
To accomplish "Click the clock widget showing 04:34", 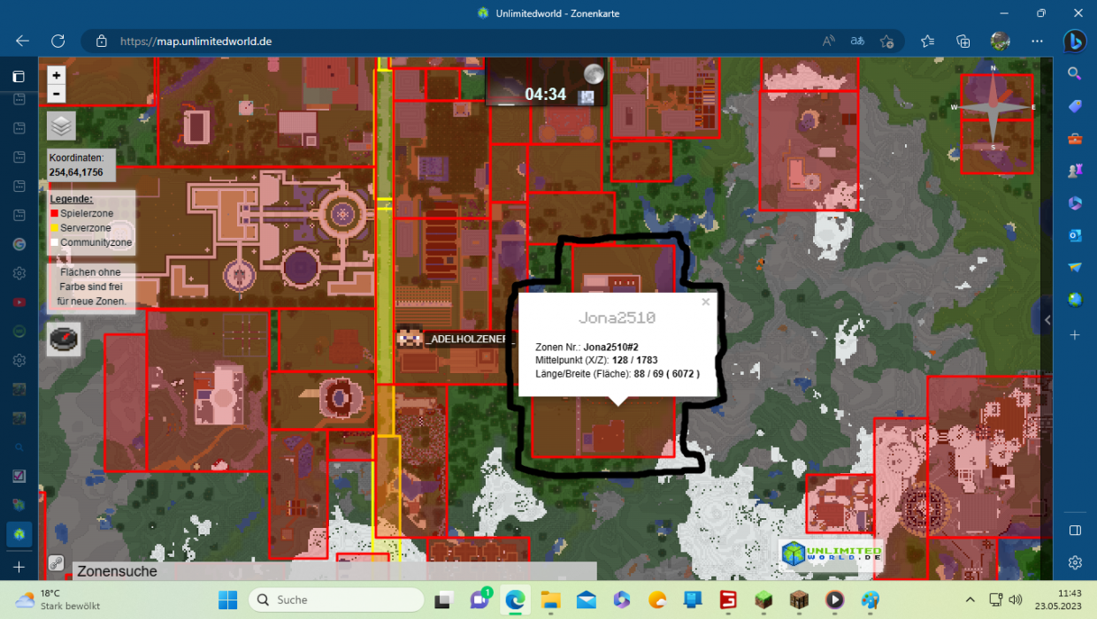I will point(546,83).
